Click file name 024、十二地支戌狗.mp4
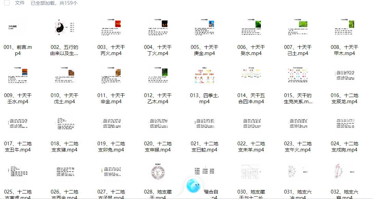 (344, 147)
